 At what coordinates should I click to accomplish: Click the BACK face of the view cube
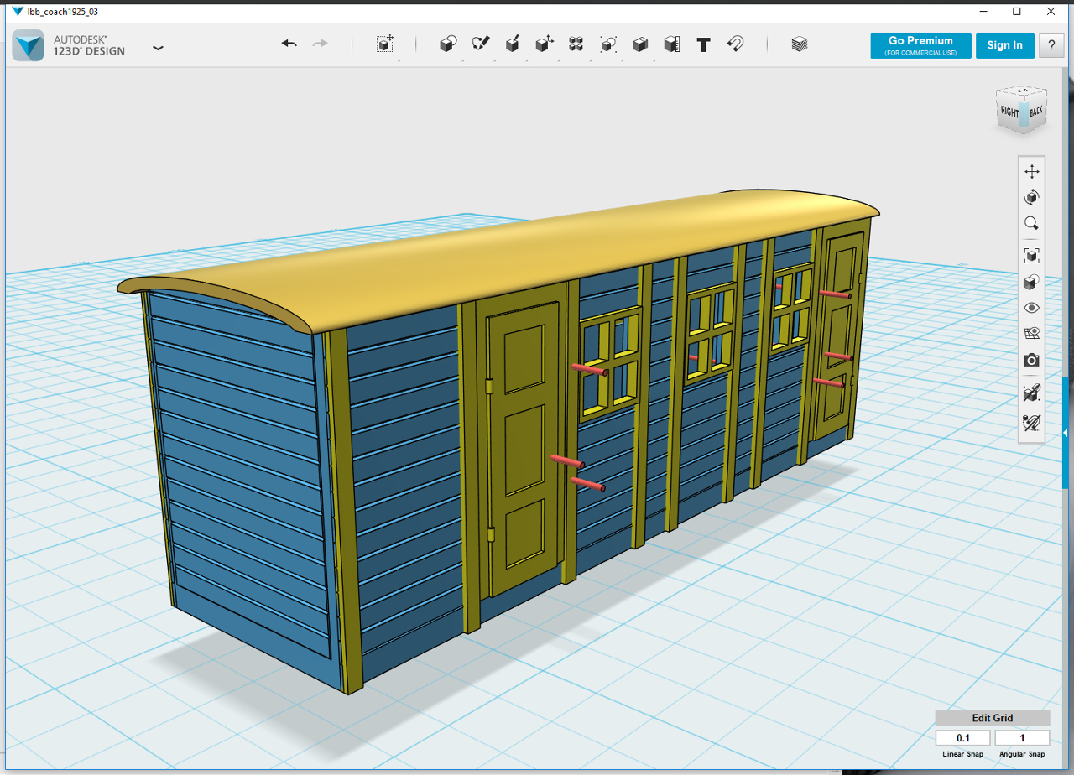[x=1036, y=110]
